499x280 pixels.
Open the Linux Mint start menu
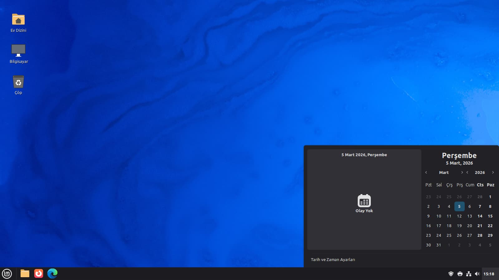point(7,274)
